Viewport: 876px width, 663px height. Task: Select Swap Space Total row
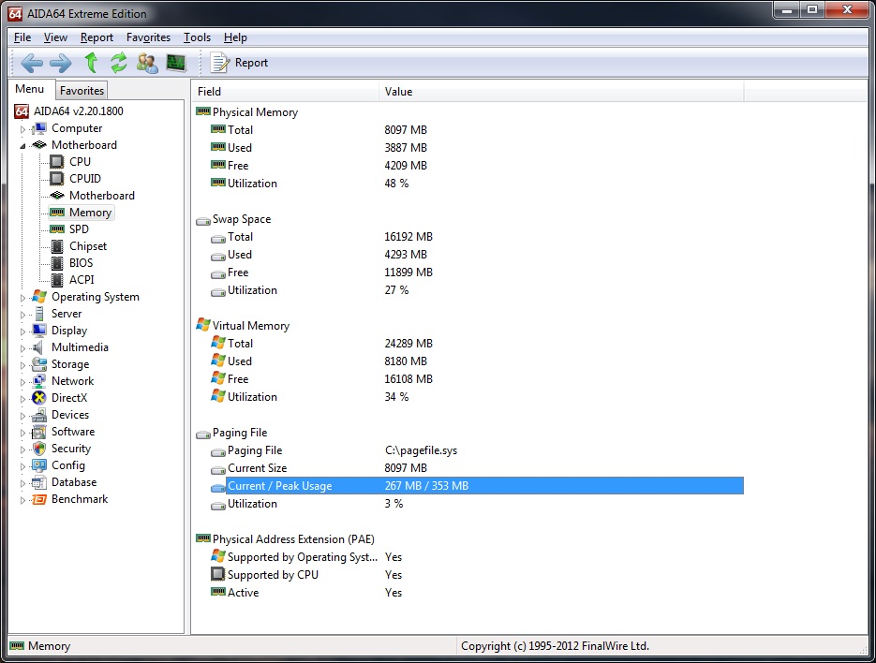click(x=468, y=237)
